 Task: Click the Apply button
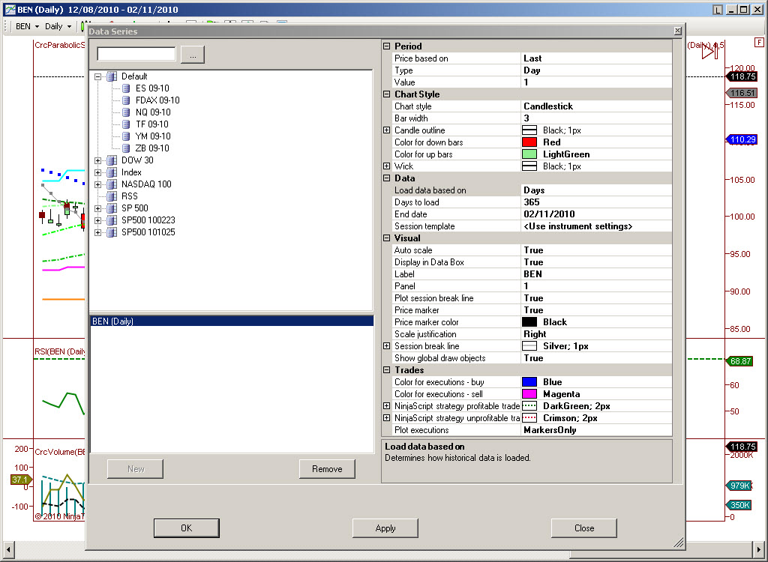[x=385, y=528]
